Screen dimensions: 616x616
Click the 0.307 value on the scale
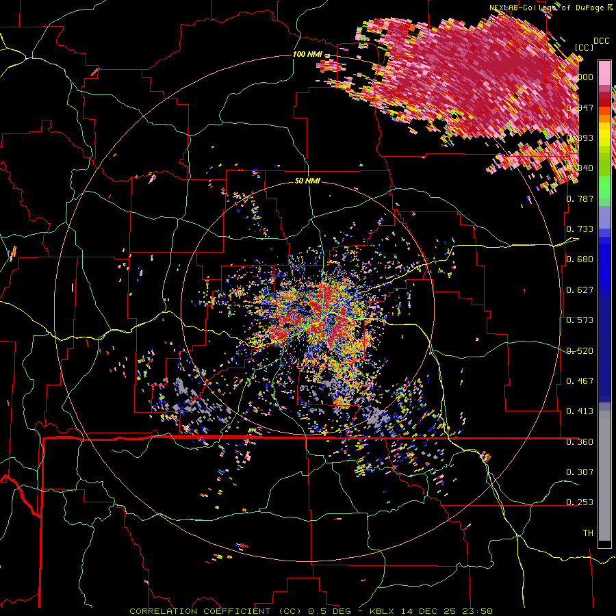click(x=580, y=472)
